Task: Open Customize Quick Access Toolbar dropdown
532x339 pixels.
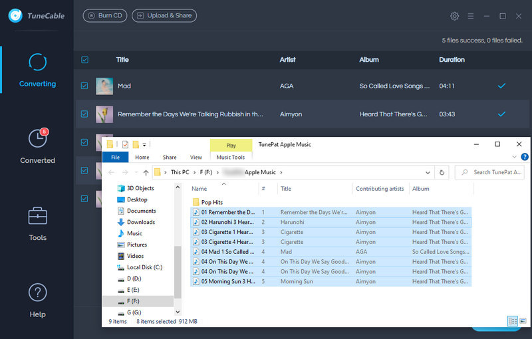Action: click(x=144, y=145)
